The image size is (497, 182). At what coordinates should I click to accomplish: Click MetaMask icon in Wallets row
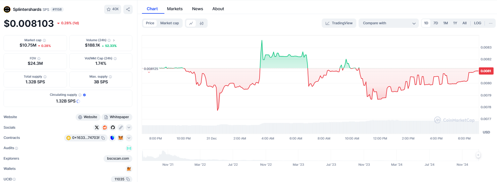[129, 169]
